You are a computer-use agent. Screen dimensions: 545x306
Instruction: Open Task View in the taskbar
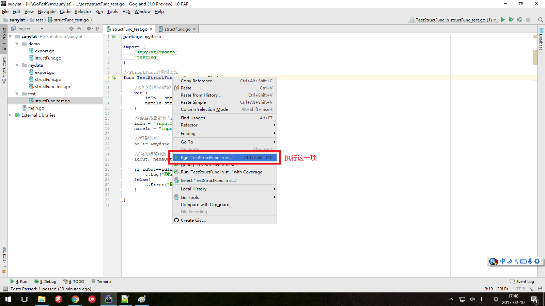pyautogui.click(x=25, y=299)
